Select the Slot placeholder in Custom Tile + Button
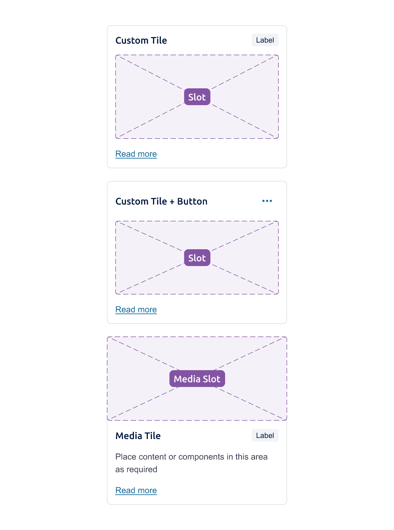The image size is (394, 530). pos(197,258)
